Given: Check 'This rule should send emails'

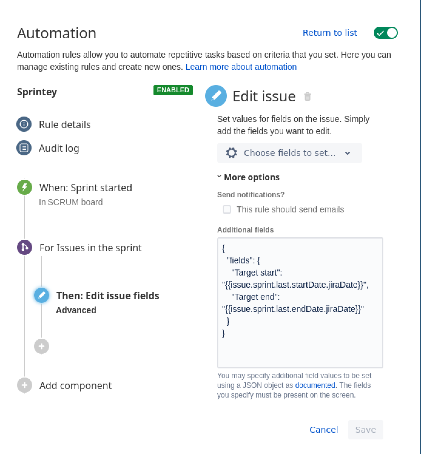Looking at the screenshot, I should pos(227,209).
